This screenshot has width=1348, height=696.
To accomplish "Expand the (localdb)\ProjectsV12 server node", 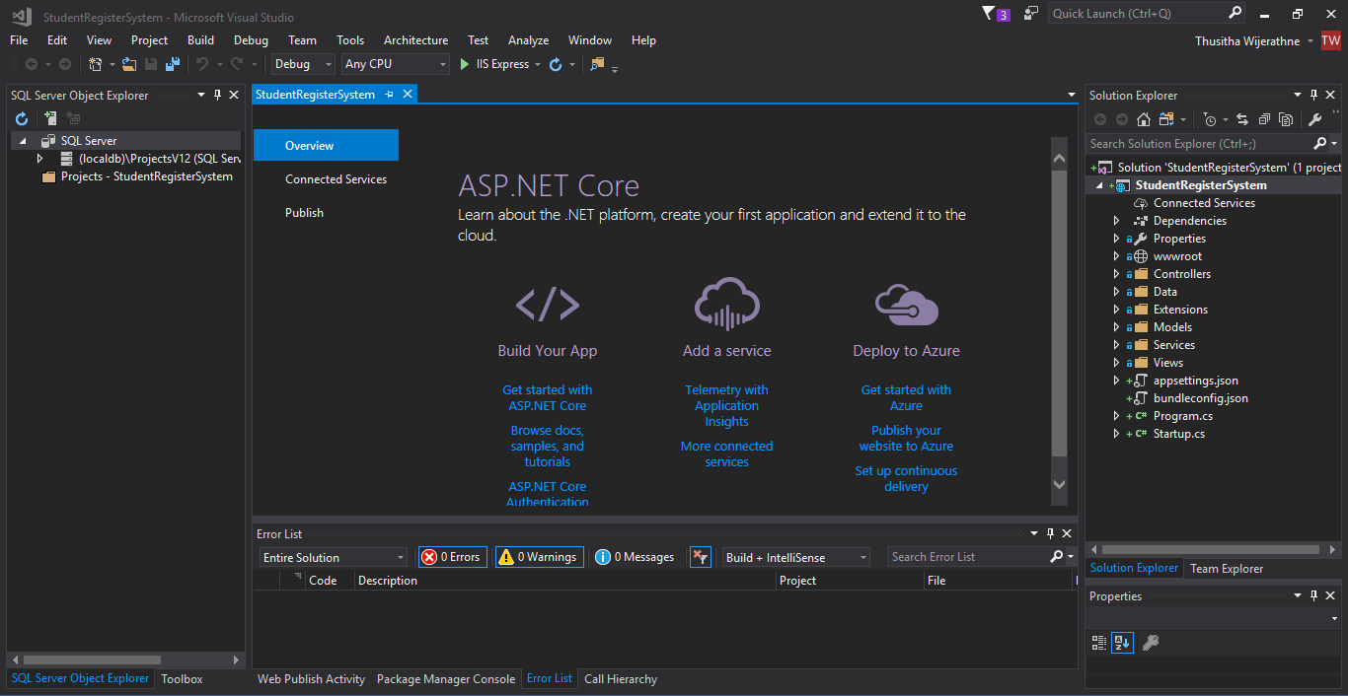I will (x=40, y=158).
